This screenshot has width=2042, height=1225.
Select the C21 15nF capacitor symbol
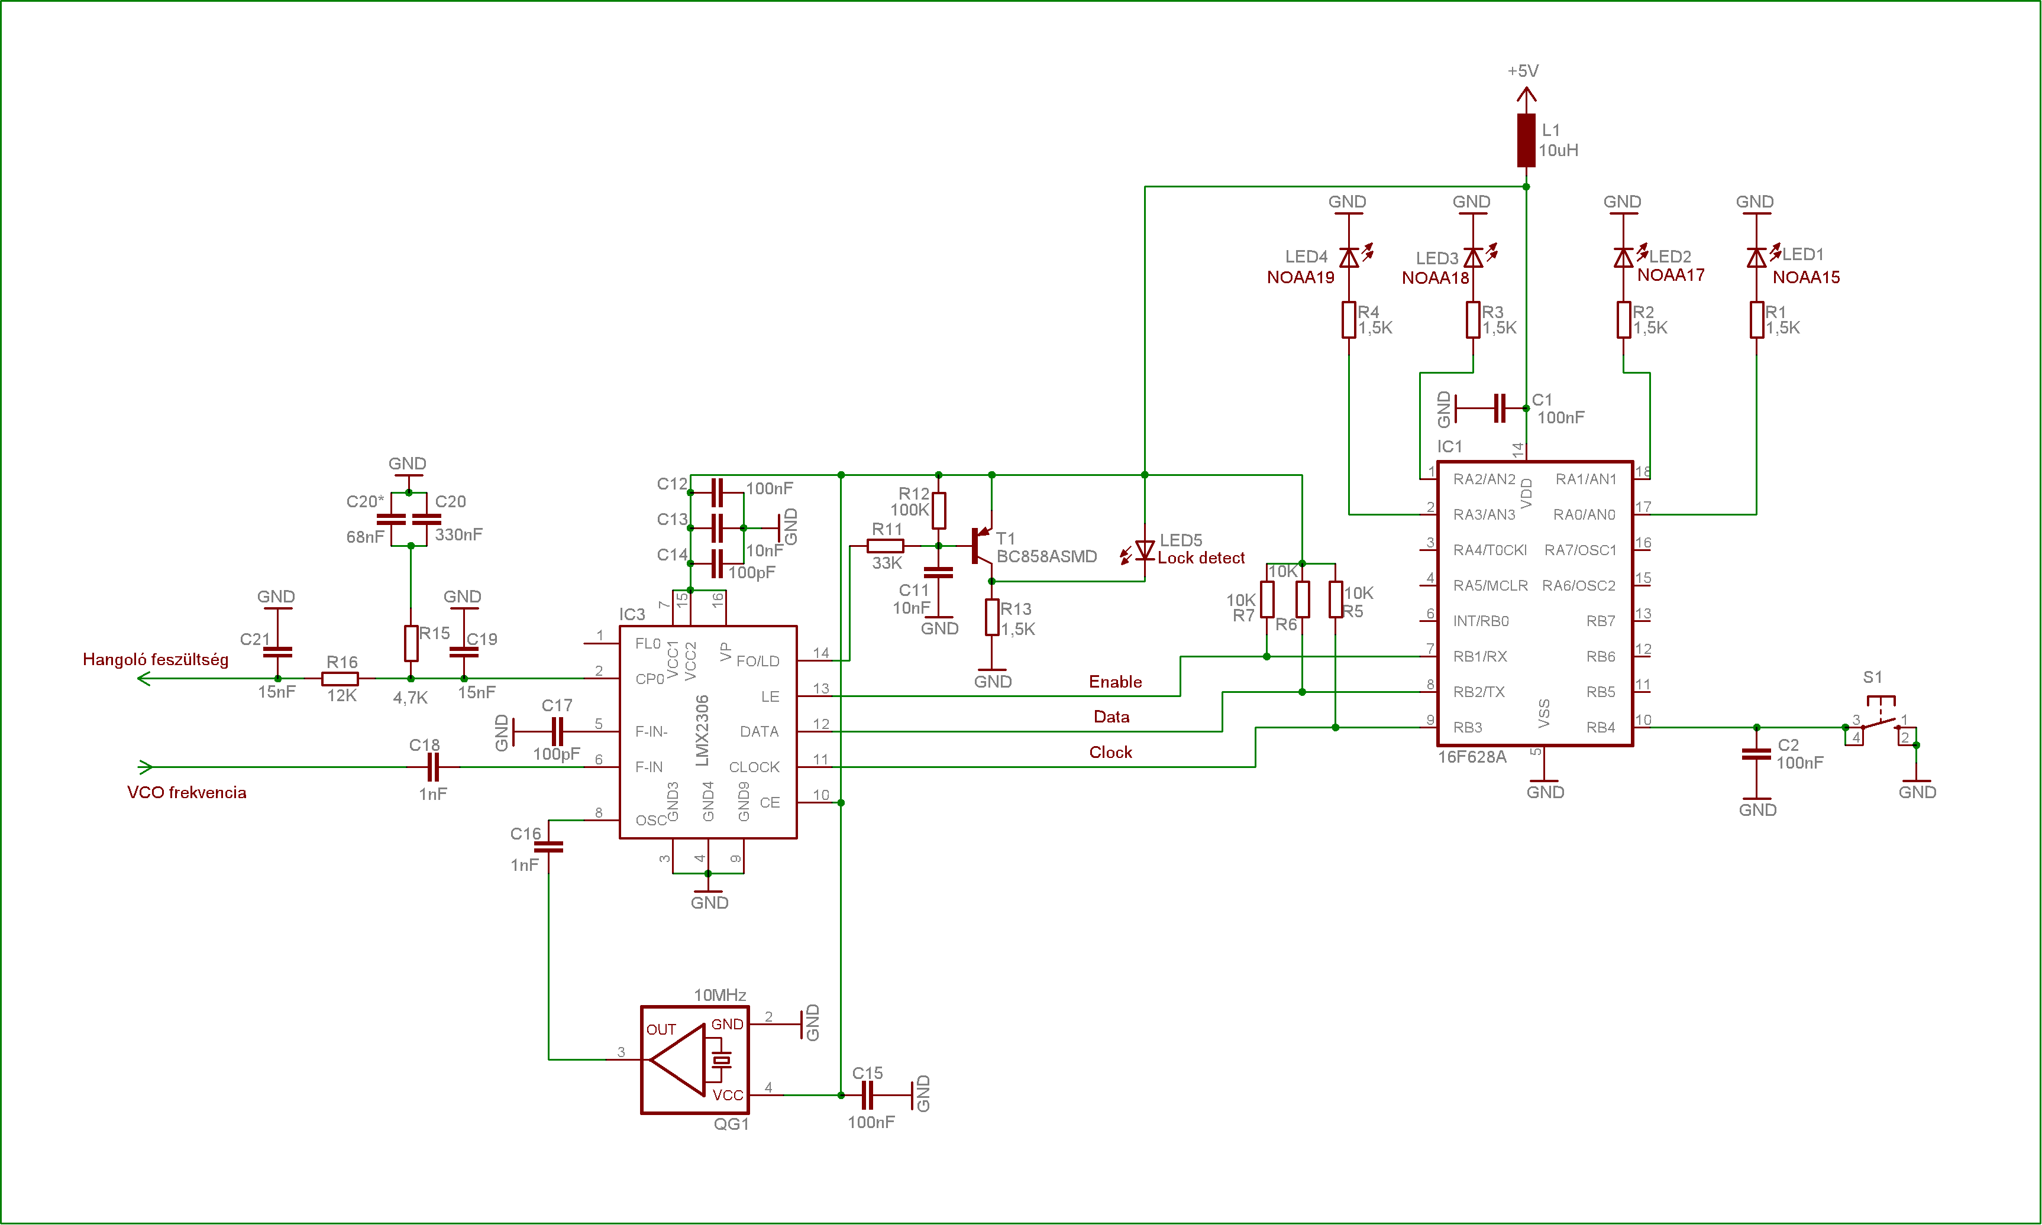pos(277,652)
